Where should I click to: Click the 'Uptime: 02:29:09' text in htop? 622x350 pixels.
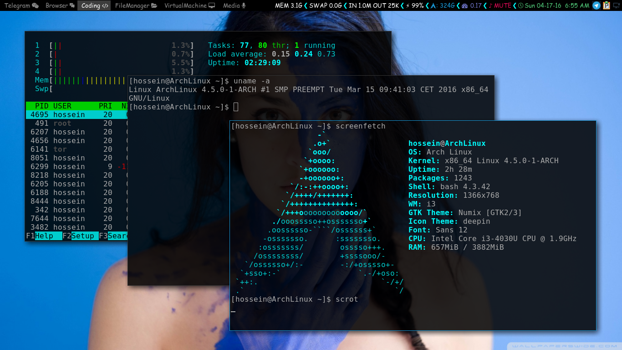click(244, 63)
